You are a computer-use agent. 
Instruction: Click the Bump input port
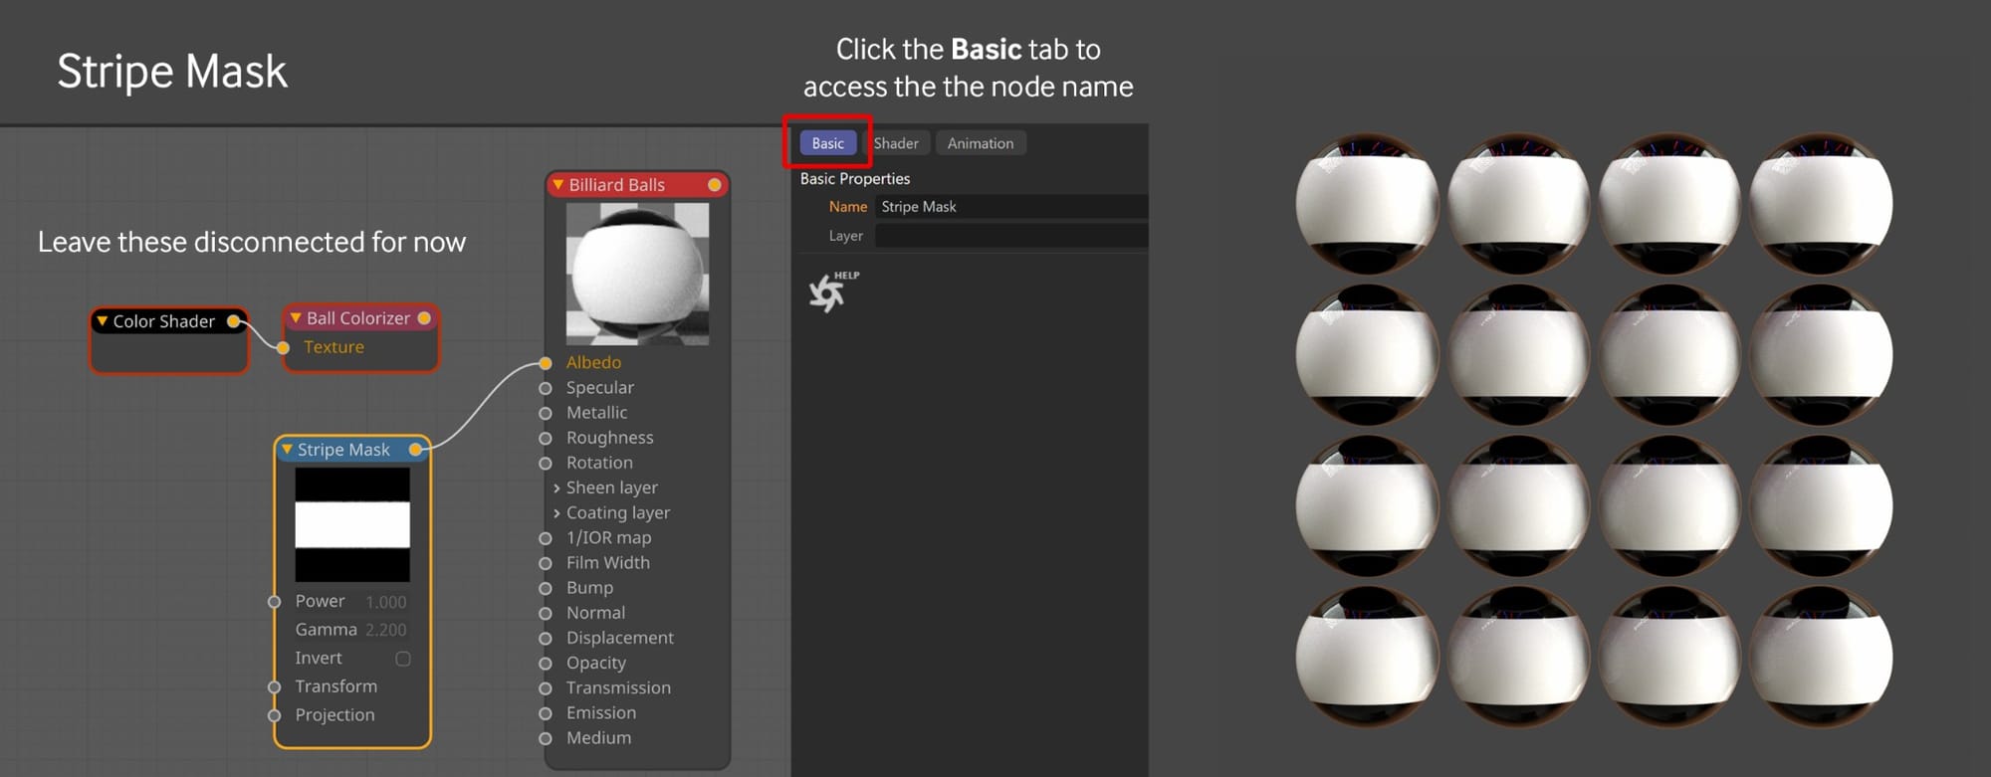546,588
